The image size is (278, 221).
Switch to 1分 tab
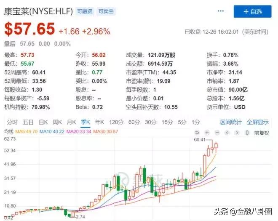point(196,122)
